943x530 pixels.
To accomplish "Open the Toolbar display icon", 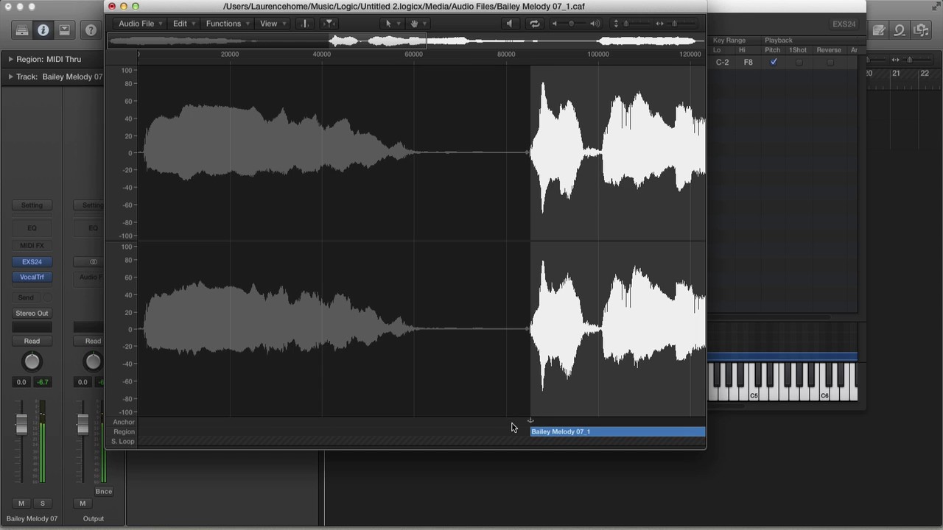I will [65, 30].
